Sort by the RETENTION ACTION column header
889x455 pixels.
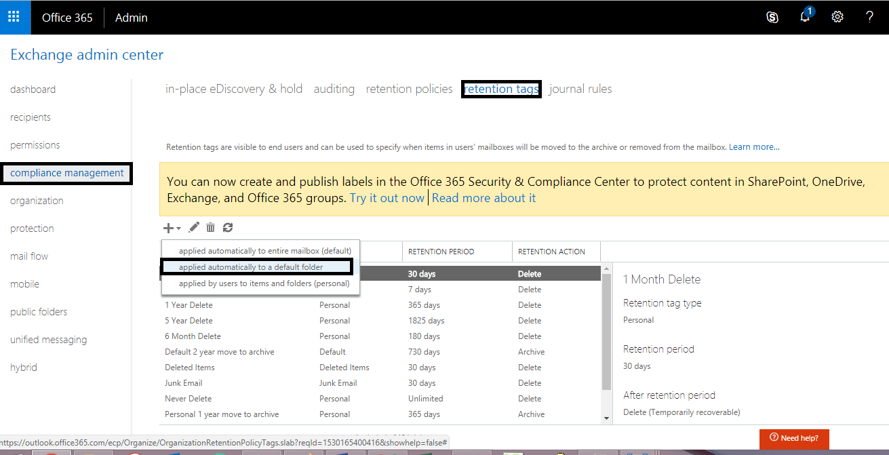556,252
